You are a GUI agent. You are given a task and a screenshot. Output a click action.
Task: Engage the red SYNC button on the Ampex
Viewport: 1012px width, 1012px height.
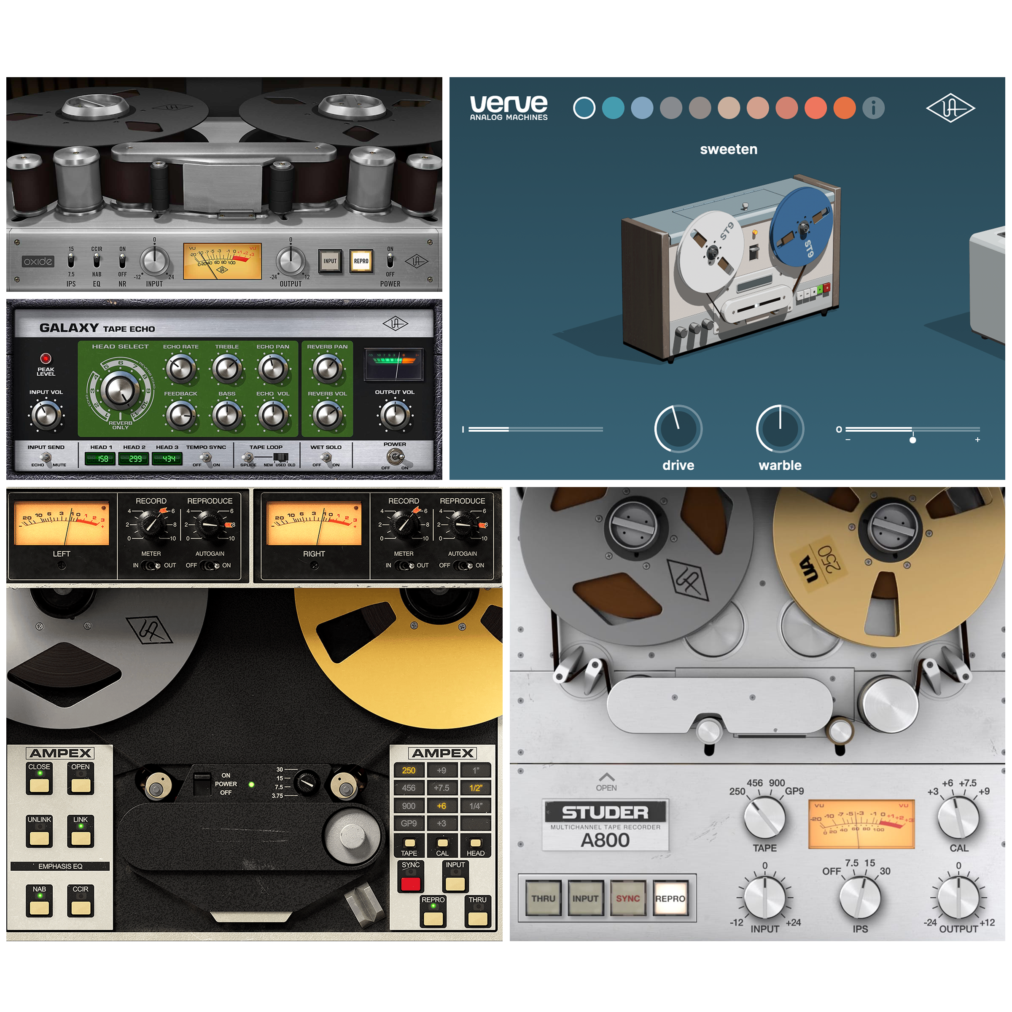tap(412, 884)
